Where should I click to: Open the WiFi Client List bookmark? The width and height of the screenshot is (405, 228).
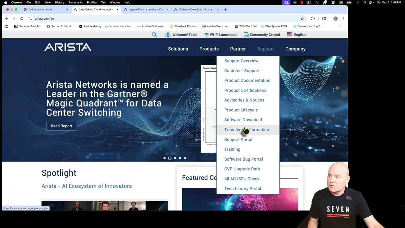click(246, 26)
